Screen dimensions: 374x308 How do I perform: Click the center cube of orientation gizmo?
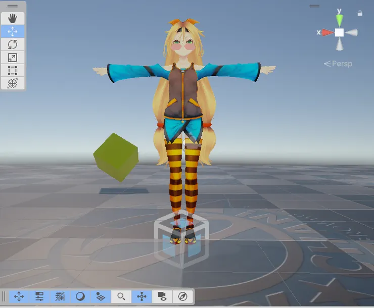coord(339,32)
